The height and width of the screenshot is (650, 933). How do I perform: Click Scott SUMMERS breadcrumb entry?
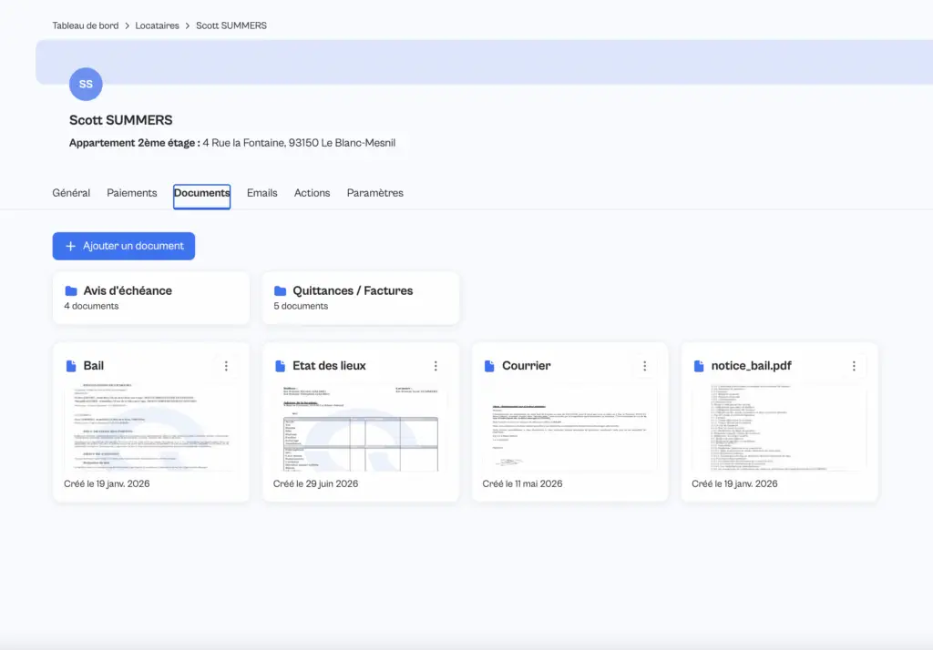(231, 25)
